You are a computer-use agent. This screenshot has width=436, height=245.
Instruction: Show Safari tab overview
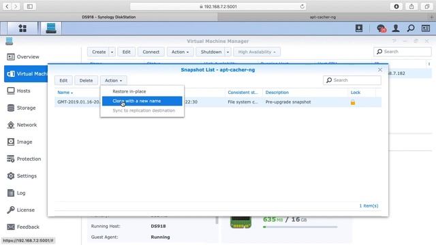427,6
